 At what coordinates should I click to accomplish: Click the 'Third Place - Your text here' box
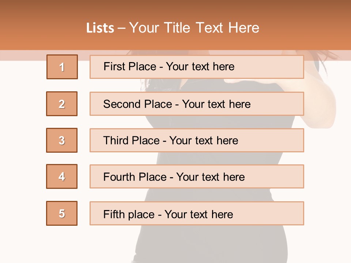click(x=197, y=140)
